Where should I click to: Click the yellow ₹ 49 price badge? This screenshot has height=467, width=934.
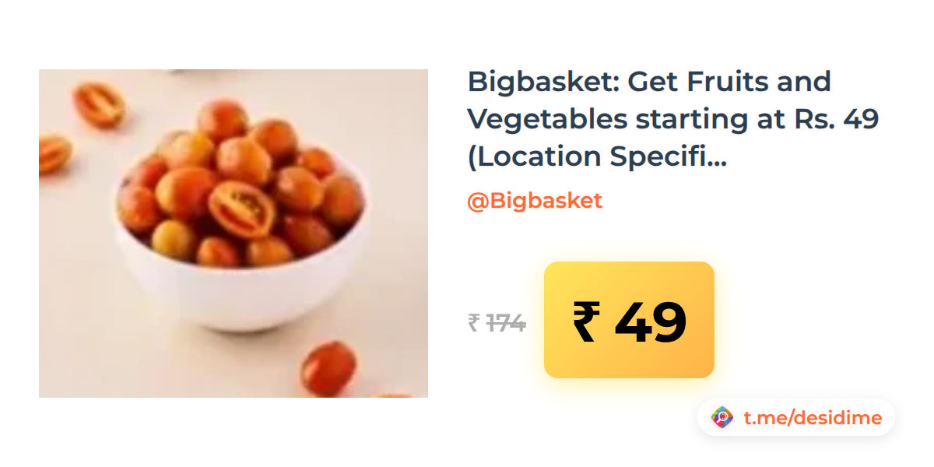[629, 320]
